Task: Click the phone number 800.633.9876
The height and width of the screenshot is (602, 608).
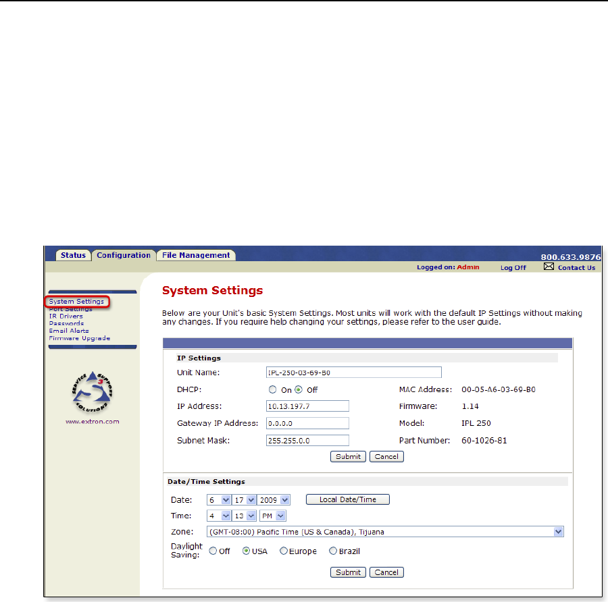Action: click(571, 257)
